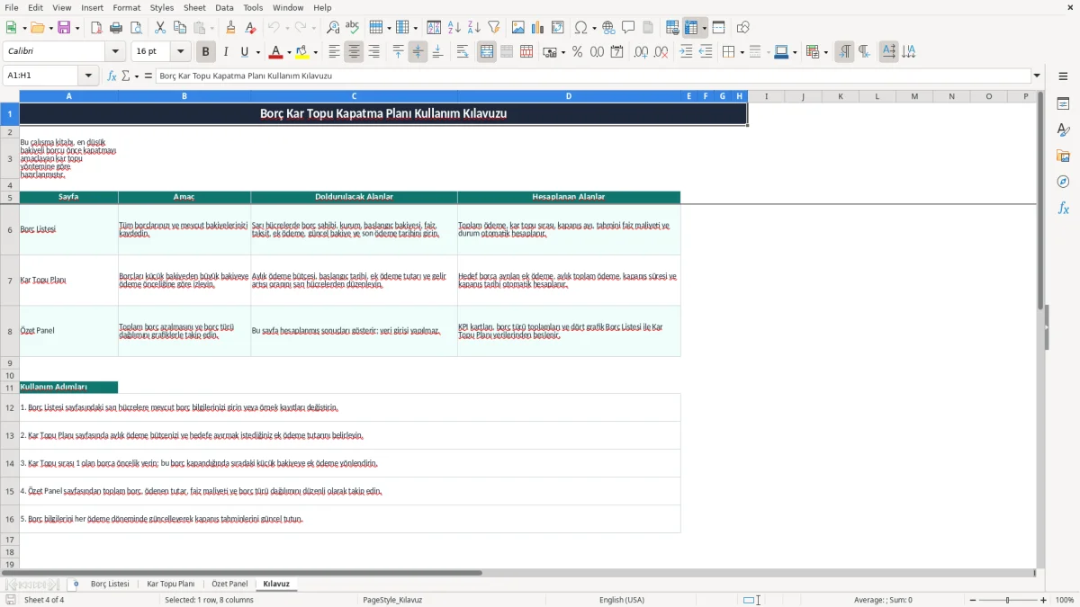
Task: Cut the selected cells
Action: 160,28
